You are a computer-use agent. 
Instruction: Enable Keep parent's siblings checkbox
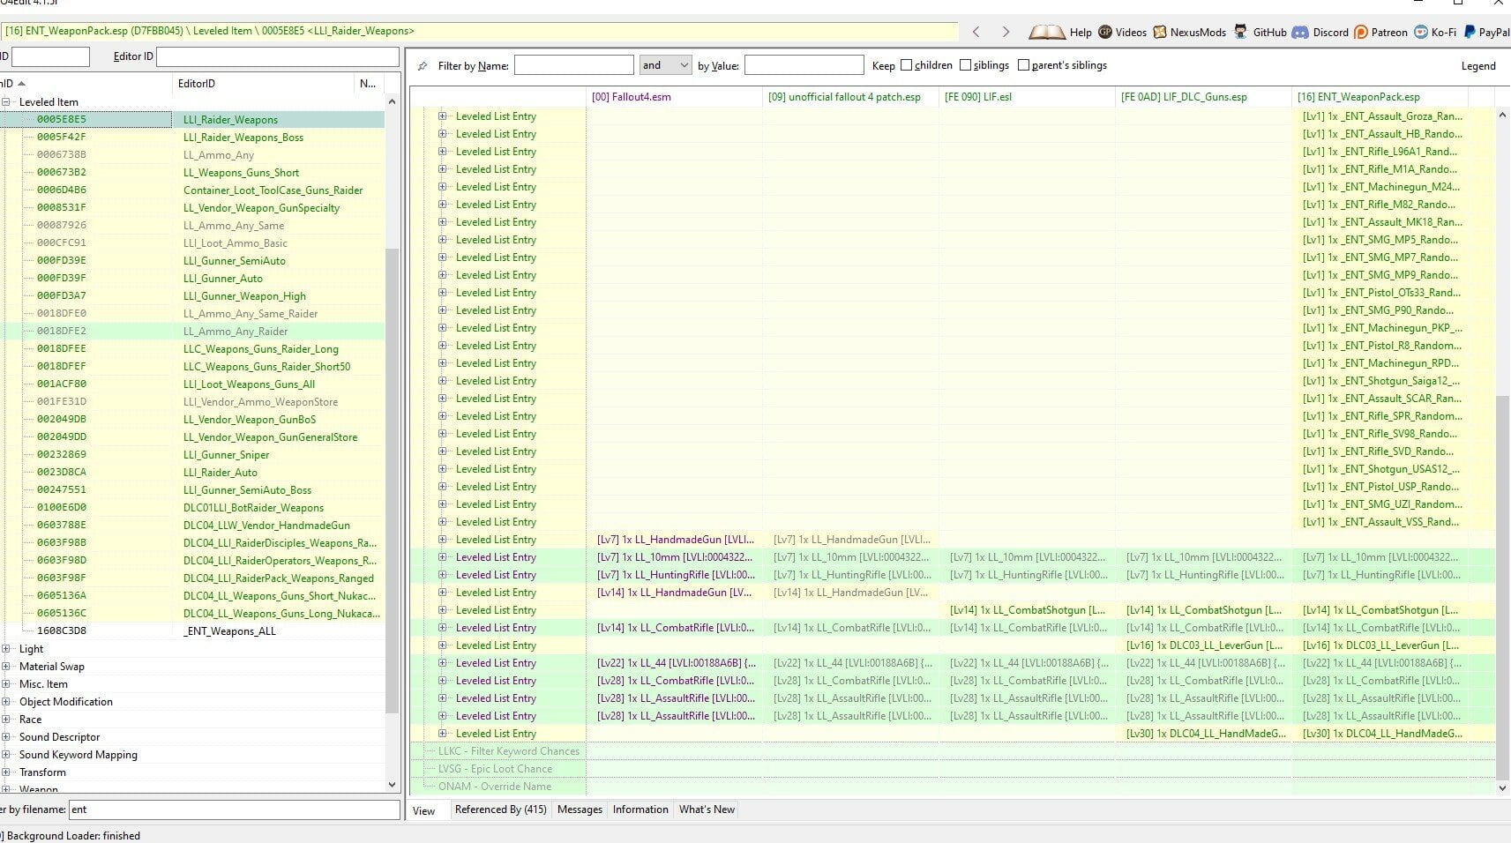click(1023, 65)
